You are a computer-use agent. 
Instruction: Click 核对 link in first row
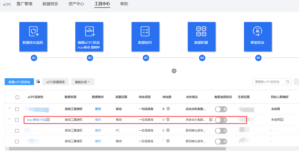98,109
